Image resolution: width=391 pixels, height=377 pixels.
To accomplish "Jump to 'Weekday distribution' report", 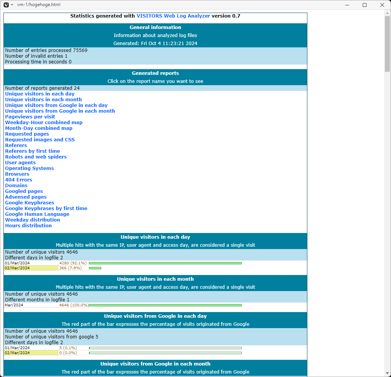I will (x=32, y=220).
